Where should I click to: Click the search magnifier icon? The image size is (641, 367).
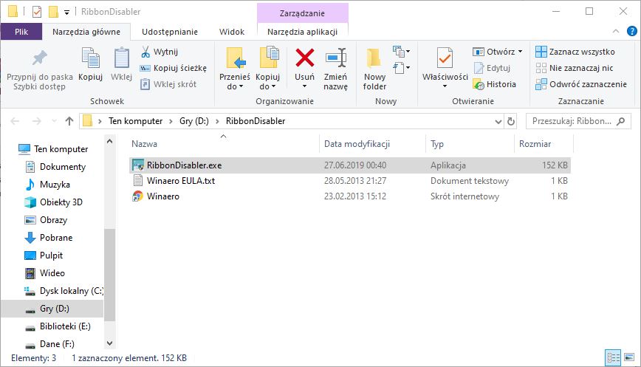click(x=620, y=121)
